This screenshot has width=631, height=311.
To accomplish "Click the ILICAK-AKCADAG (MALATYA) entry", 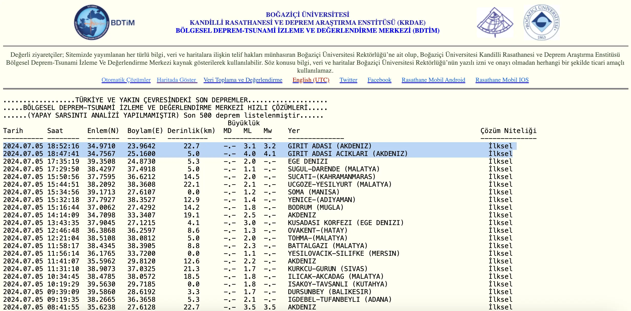I will pos(336,276).
